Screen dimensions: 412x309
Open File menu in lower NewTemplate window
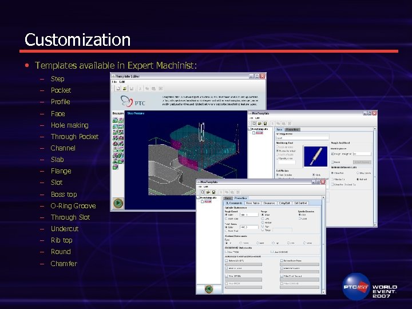point(200,187)
